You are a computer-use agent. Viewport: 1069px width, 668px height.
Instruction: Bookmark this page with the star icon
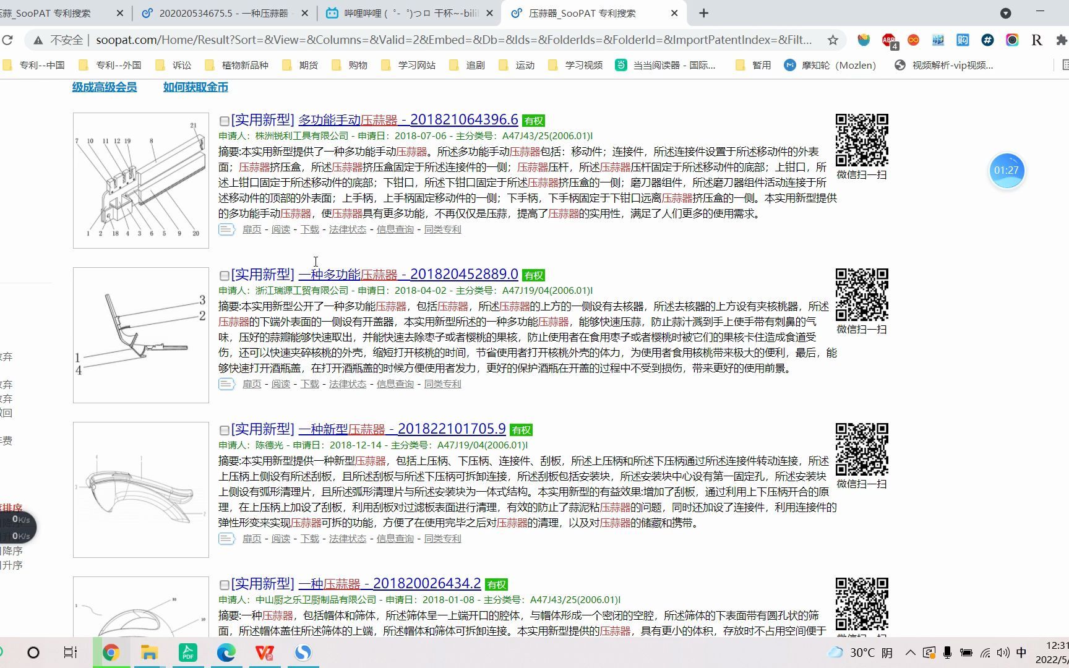tap(833, 40)
